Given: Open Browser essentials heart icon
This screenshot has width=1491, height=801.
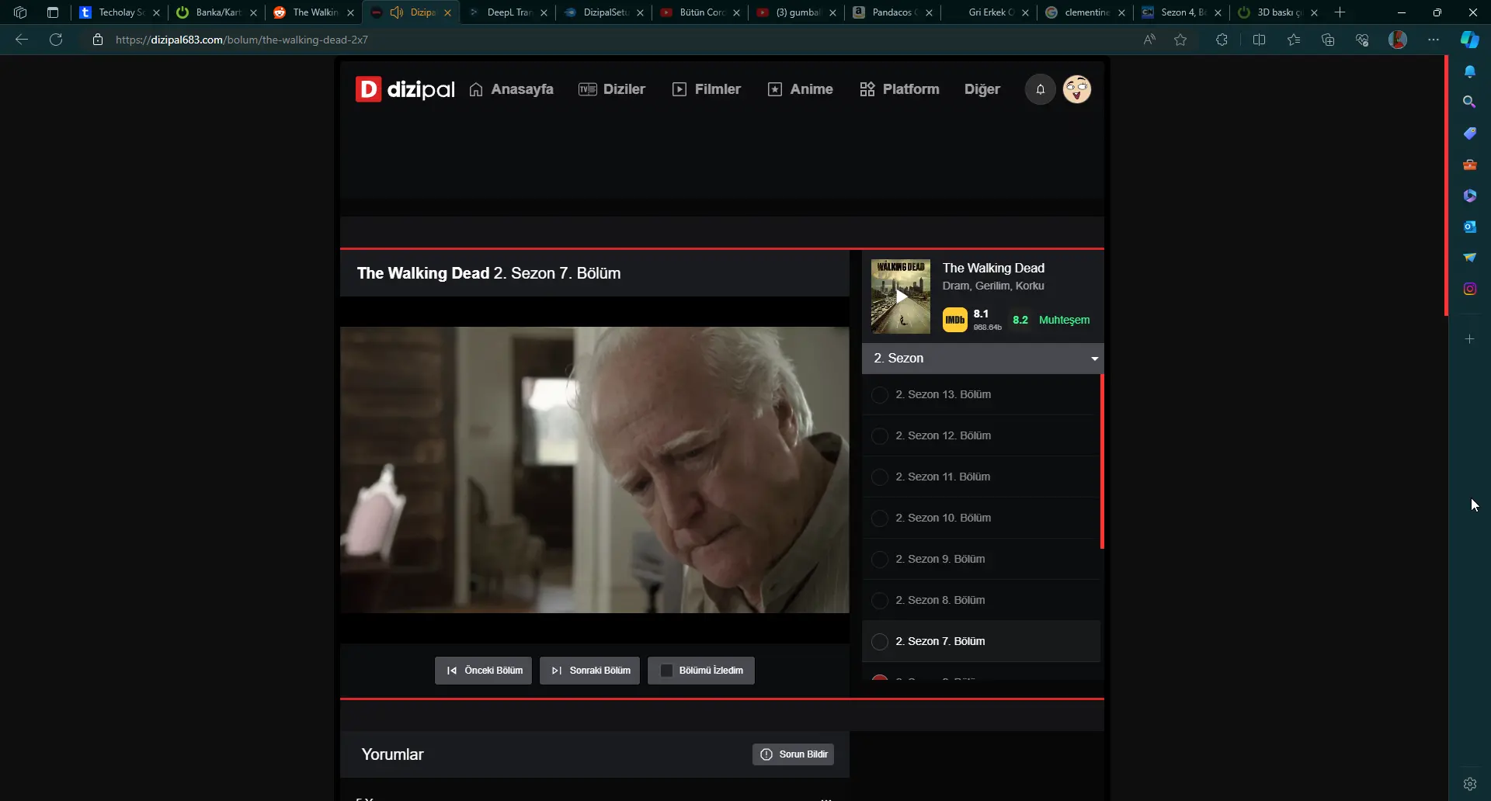Looking at the screenshot, I should click(1362, 40).
